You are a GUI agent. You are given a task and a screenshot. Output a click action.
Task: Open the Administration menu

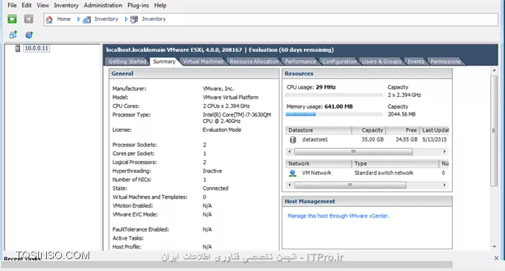[x=103, y=5]
